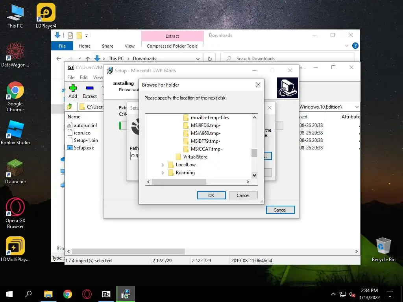This screenshot has width=403, height=302.
Task: Click the folder tree vertical scrollbar thumb
Action: click(x=254, y=153)
